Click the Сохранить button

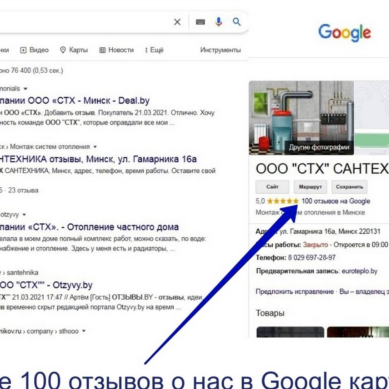coord(349,187)
